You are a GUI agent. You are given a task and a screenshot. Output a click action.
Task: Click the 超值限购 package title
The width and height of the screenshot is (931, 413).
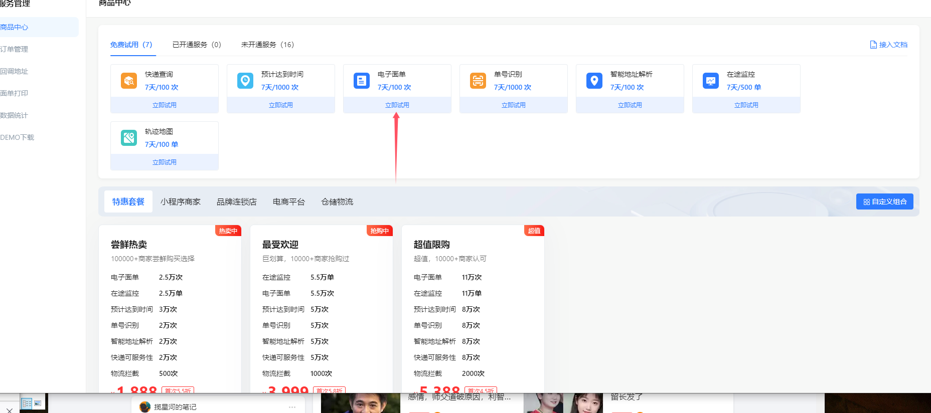[432, 245]
